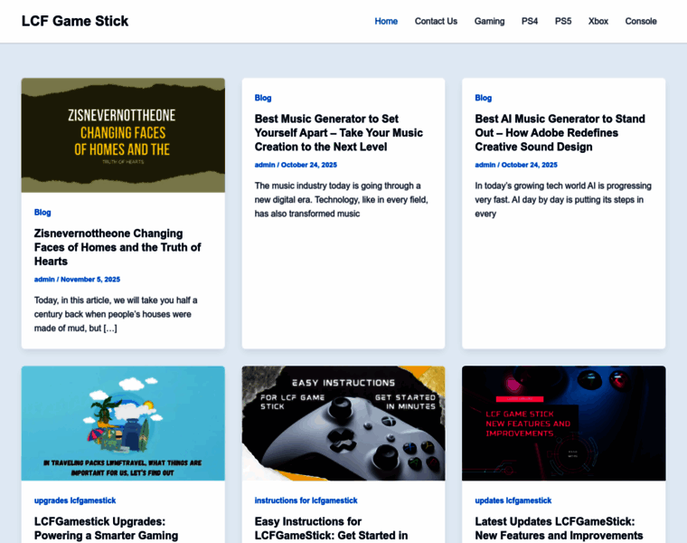This screenshot has width=687, height=543.
Task: Select the Xbox menu item
Action: pyautogui.click(x=598, y=21)
